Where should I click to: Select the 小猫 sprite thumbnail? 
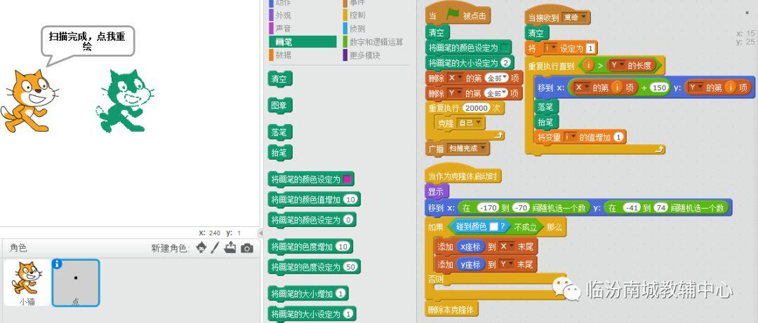27,283
